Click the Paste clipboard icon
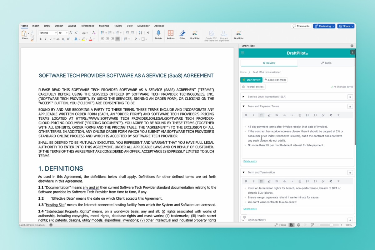Image resolution: width=375 pixels, height=250 pixels. pyautogui.click(x=24, y=33)
